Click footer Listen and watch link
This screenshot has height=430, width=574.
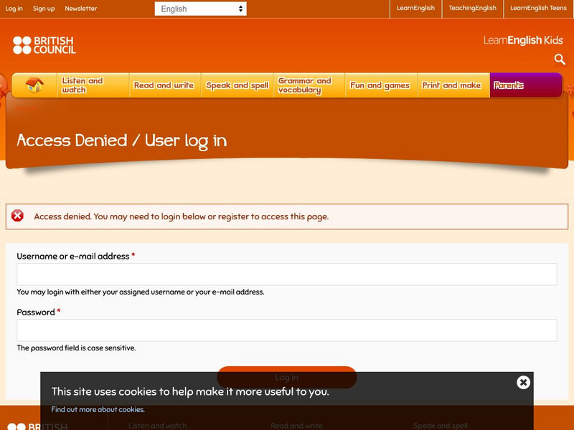157,426
